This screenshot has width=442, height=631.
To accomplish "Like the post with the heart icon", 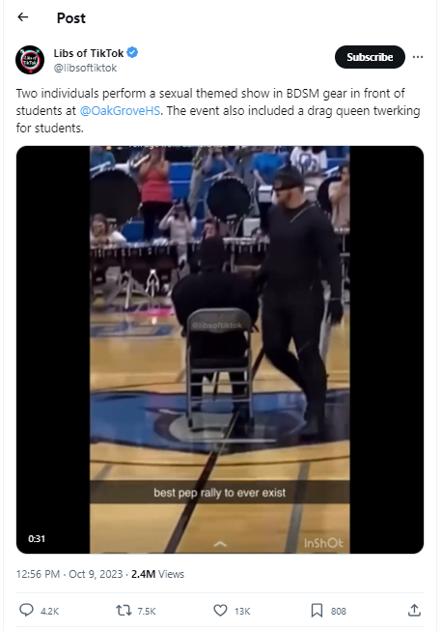I will tap(220, 611).
